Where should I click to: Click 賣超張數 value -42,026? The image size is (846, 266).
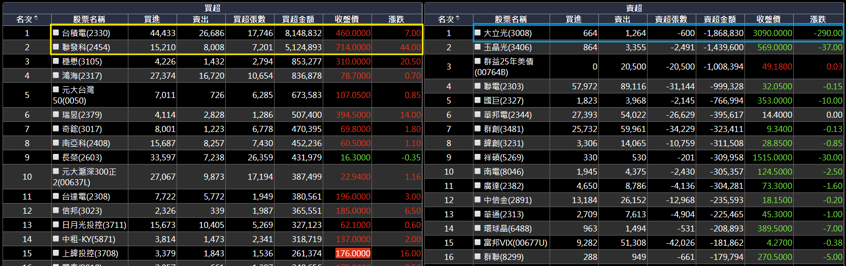(x=680, y=243)
